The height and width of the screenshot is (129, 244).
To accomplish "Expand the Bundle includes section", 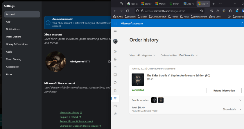I will point(240,100).
